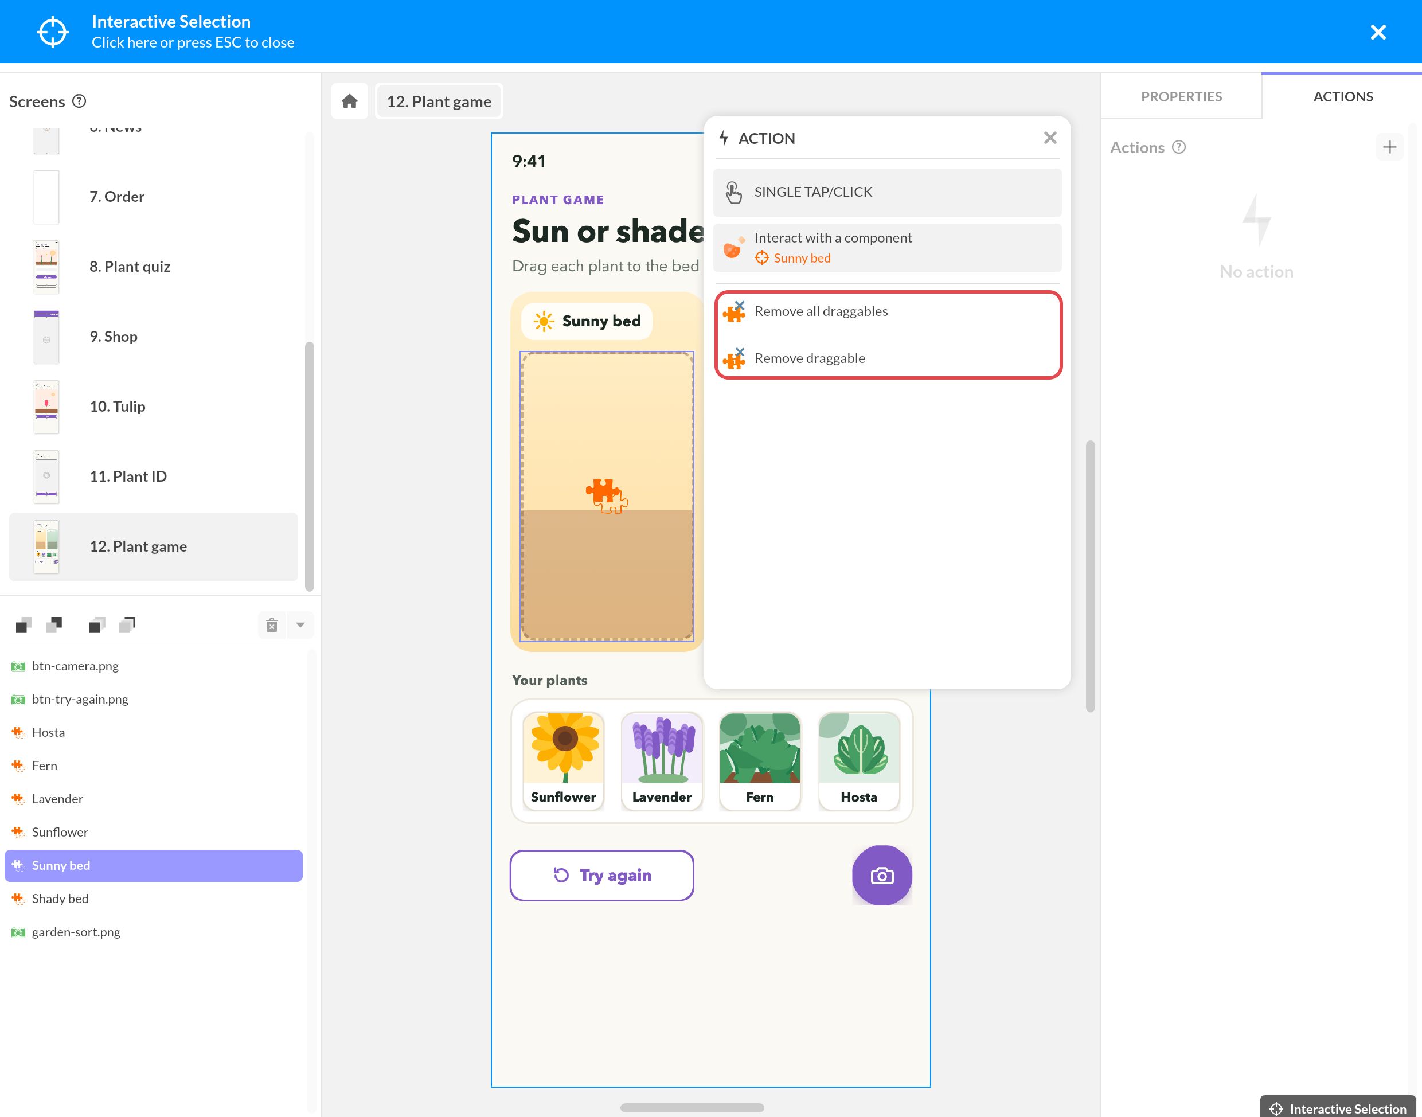Click the Try again button on canvas

tap(601, 876)
